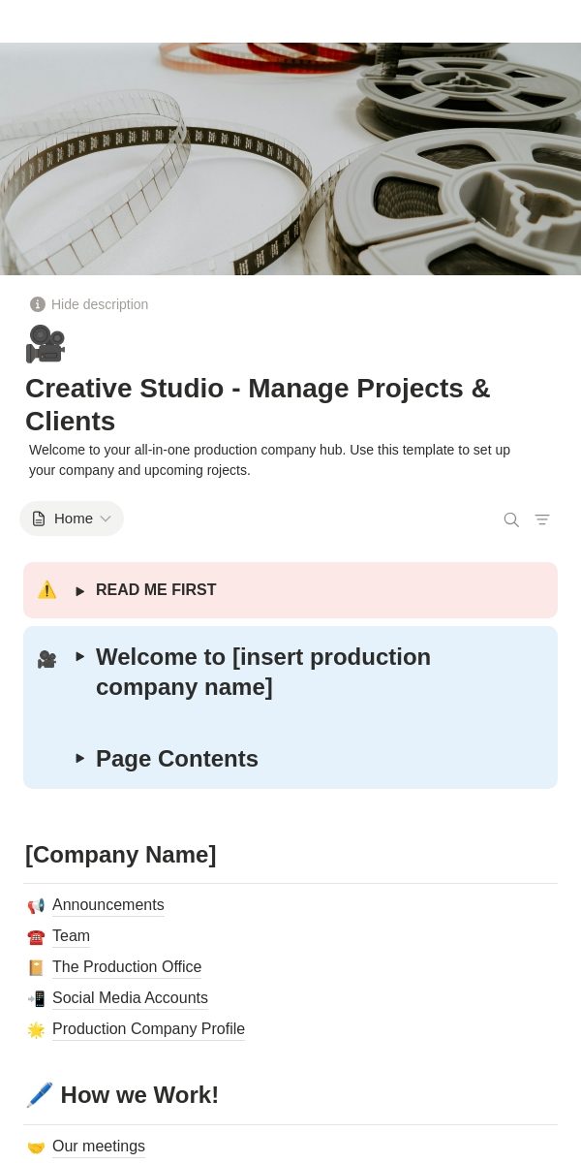Click the warning sign emoji icon
Image resolution: width=581 pixels, height=1163 pixels.
click(x=46, y=590)
